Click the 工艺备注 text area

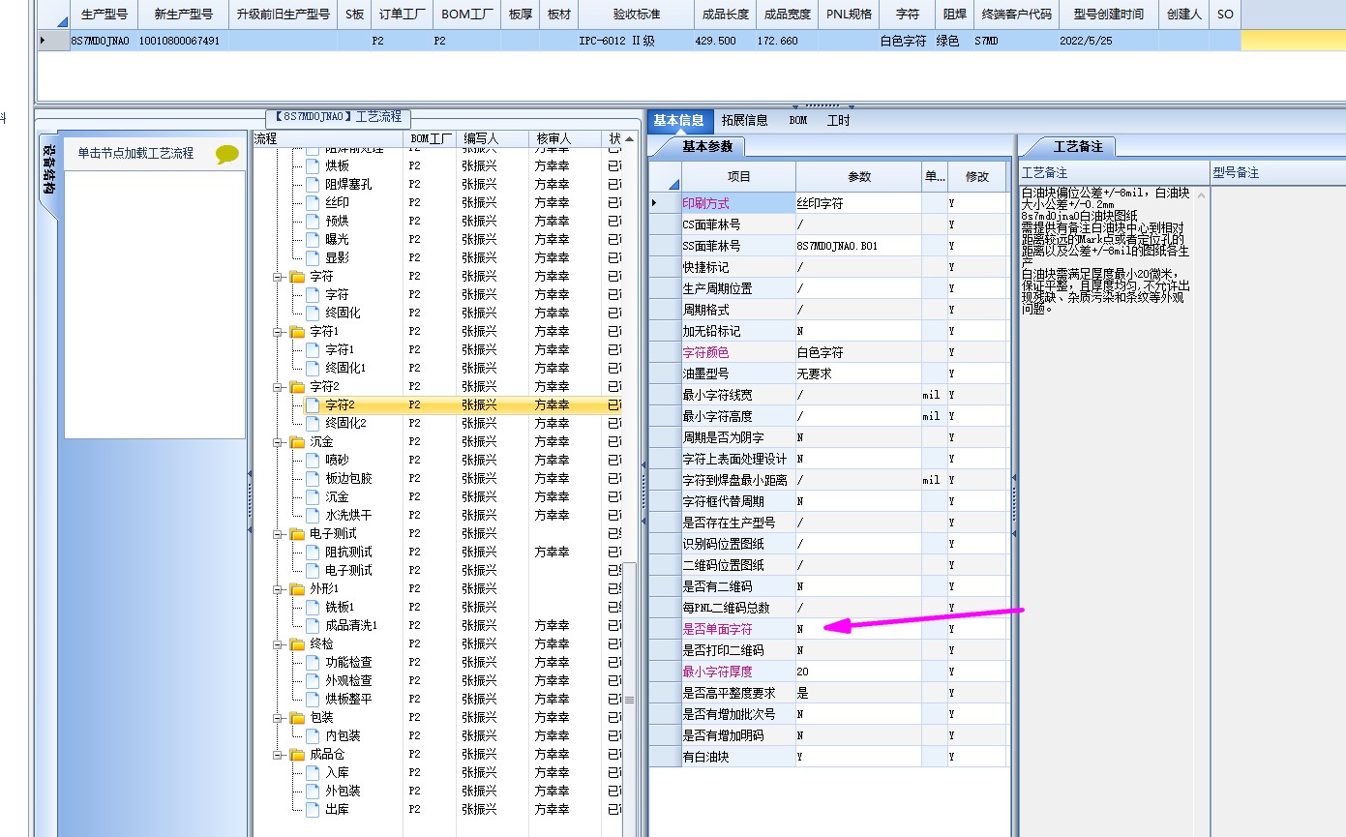pyautogui.click(x=1105, y=510)
